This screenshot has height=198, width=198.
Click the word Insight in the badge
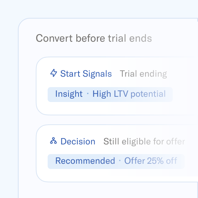[69, 94]
